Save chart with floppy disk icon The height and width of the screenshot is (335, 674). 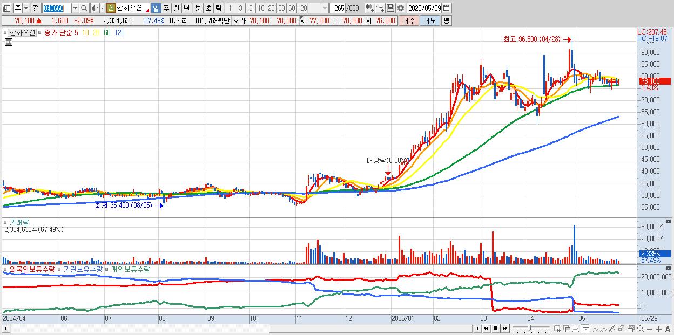point(390,8)
